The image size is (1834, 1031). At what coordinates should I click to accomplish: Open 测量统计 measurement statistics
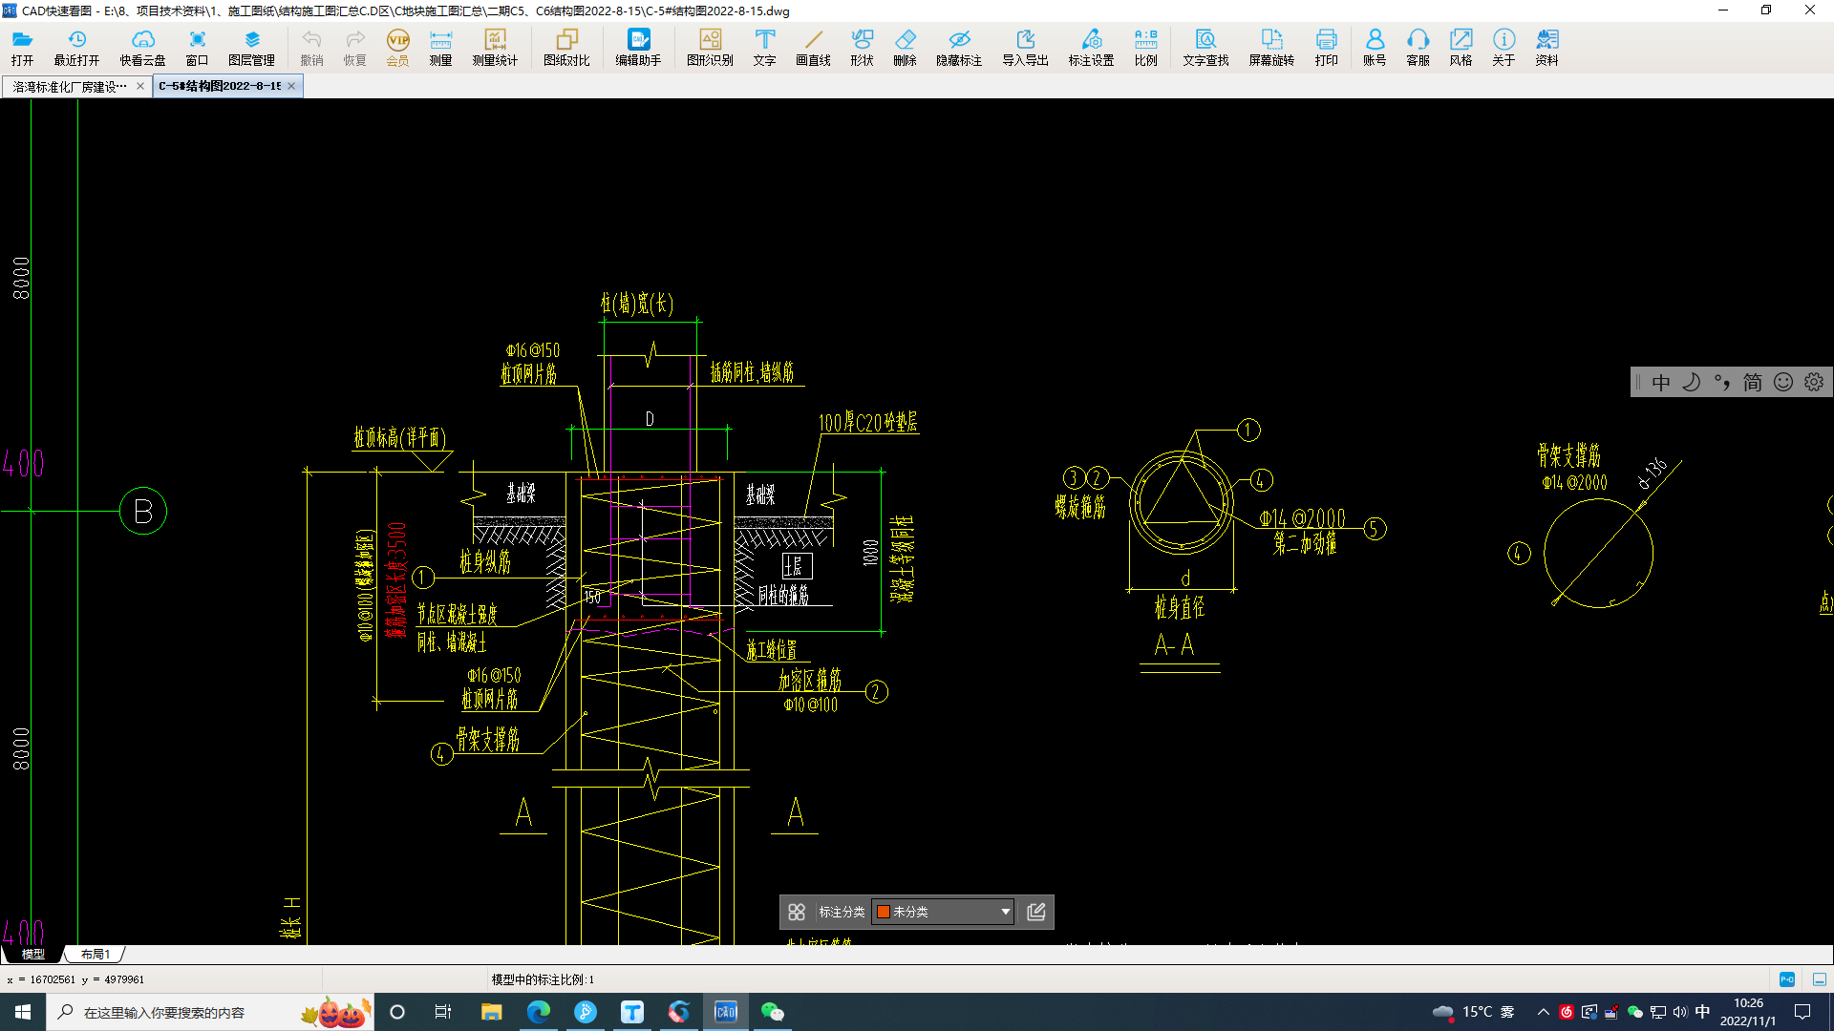[495, 47]
